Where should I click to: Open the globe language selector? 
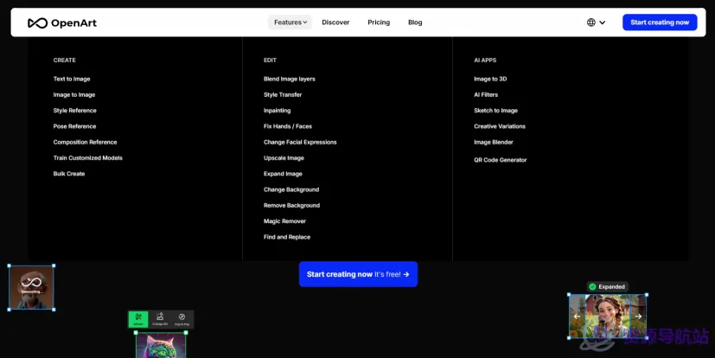[591, 22]
